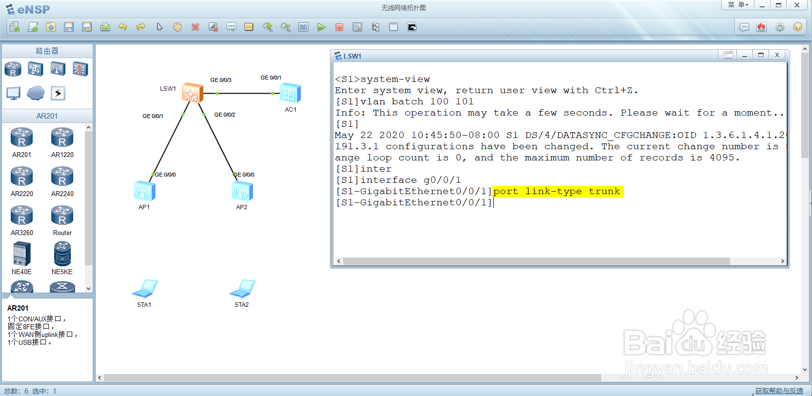
Task: Toggle the grid display
Action: click(394, 27)
